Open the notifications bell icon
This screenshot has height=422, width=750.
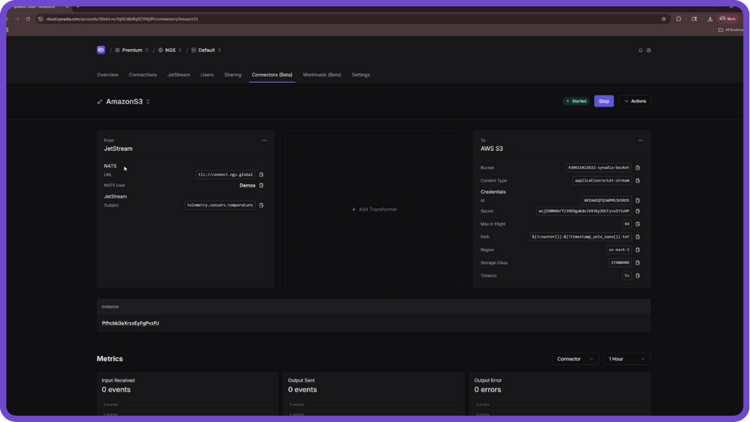(x=640, y=51)
